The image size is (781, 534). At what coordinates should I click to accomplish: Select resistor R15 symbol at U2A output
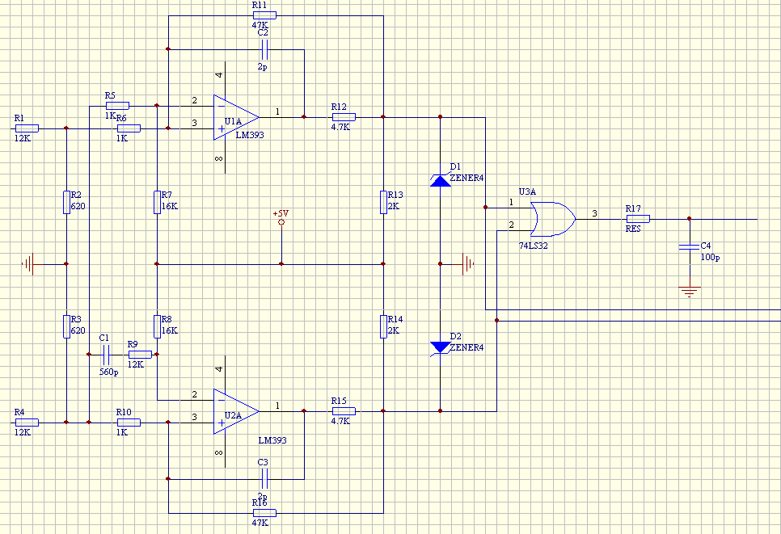pyautogui.click(x=344, y=411)
